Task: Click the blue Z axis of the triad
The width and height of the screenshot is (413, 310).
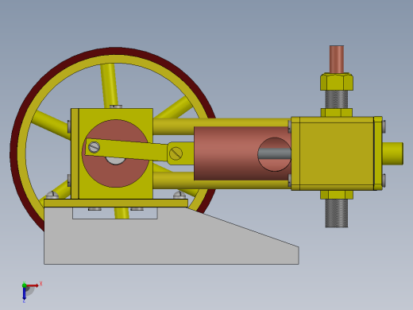Action: click(x=24, y=293)
